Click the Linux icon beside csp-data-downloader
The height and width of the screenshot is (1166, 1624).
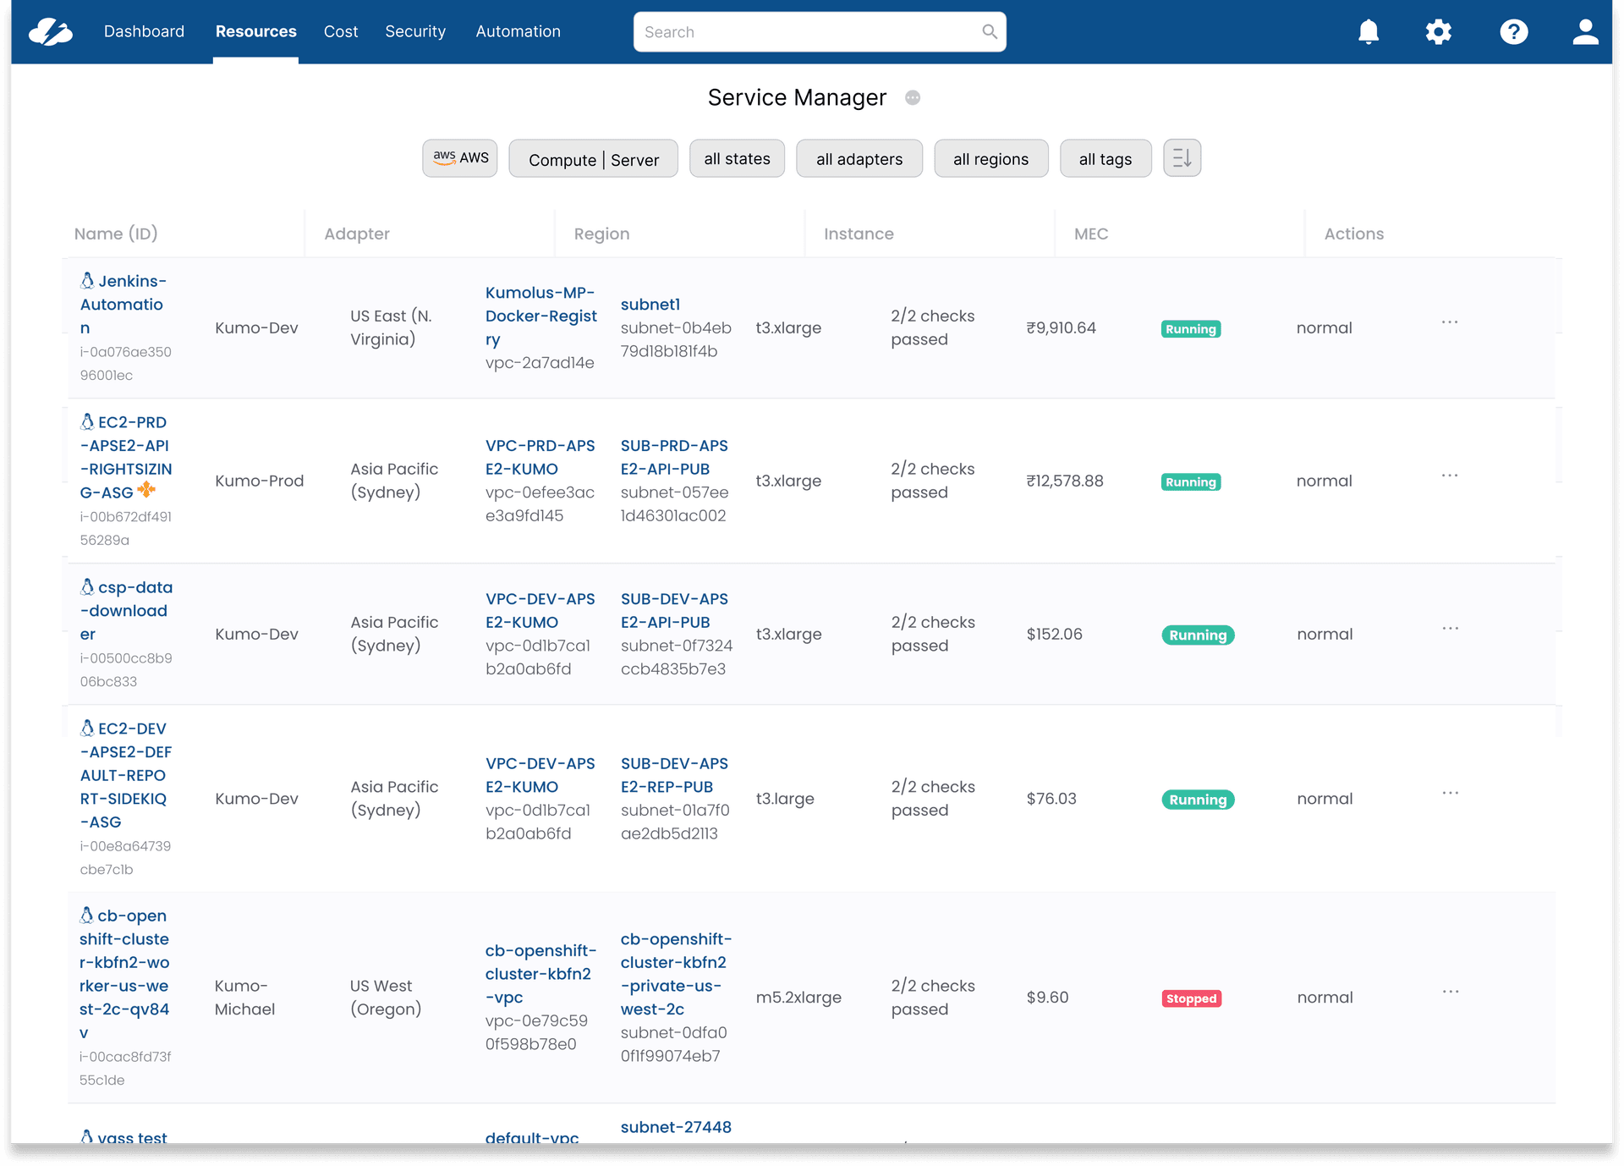tap(87, 585)
